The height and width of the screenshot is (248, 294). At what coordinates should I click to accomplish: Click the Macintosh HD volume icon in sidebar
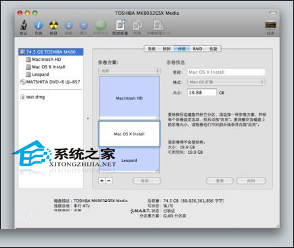(x=28, y=60)
